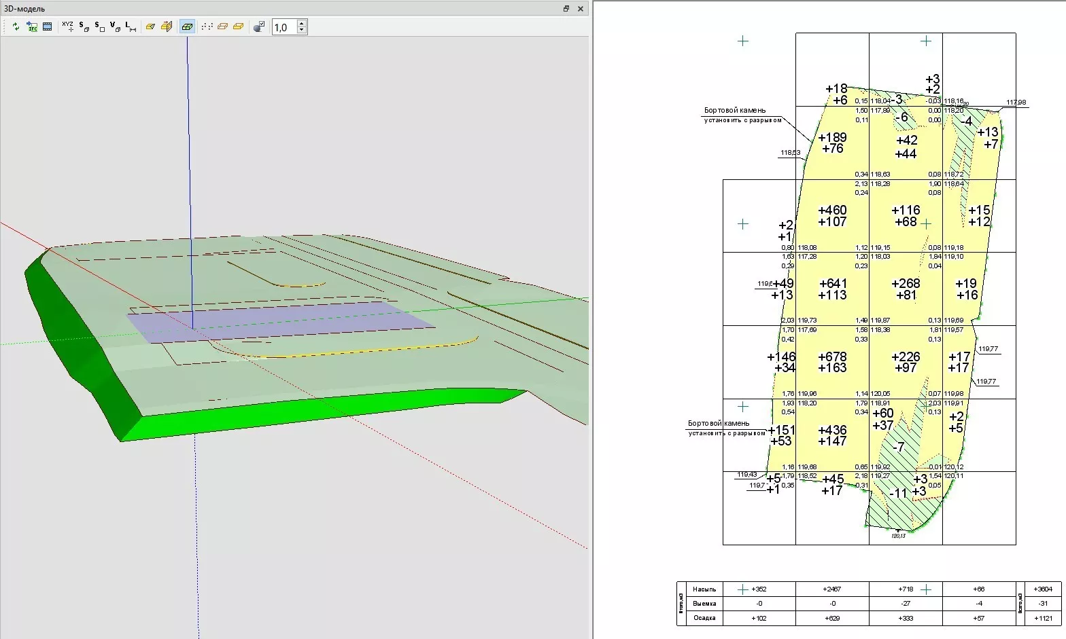Click the film strip animation icon
Viewport: 1066px width, 639px height.
48,26
